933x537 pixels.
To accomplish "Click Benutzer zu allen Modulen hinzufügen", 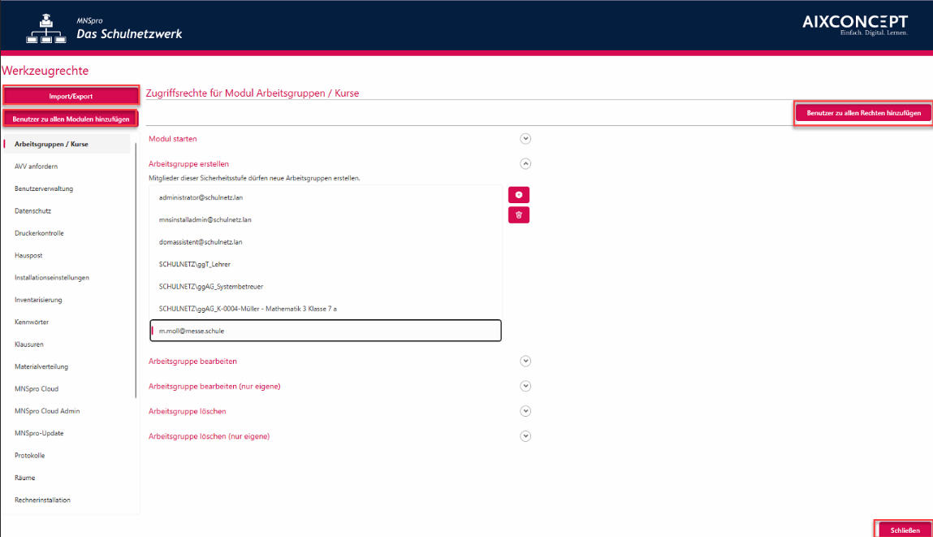I will click(x=71, y=119).
